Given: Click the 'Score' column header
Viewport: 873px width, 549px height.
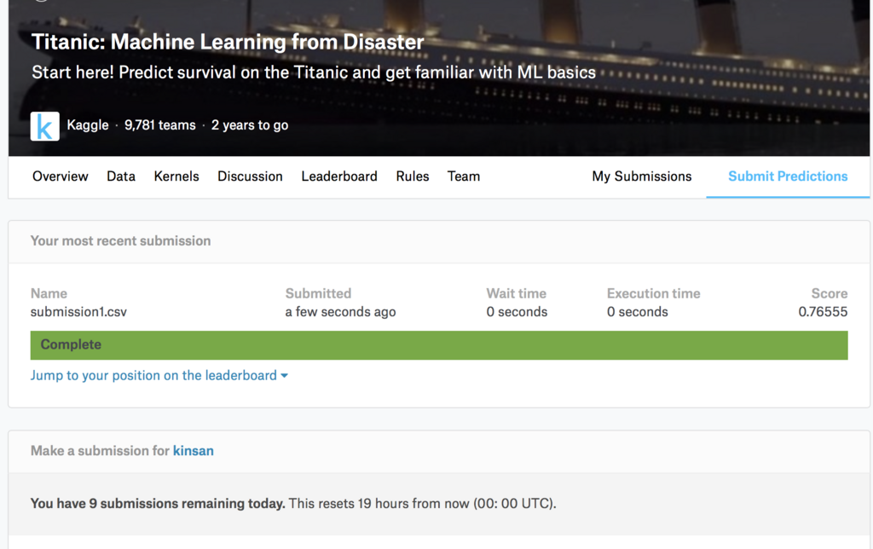Looking at the screenshot, I should pos(829,293).
